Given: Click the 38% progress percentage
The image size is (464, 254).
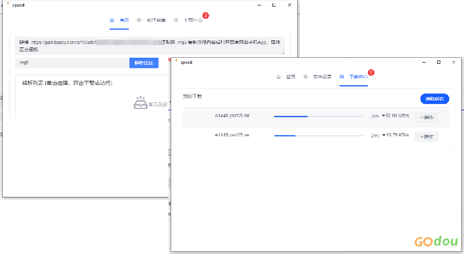Looking at the screenshot, I should tap(375, 117).
